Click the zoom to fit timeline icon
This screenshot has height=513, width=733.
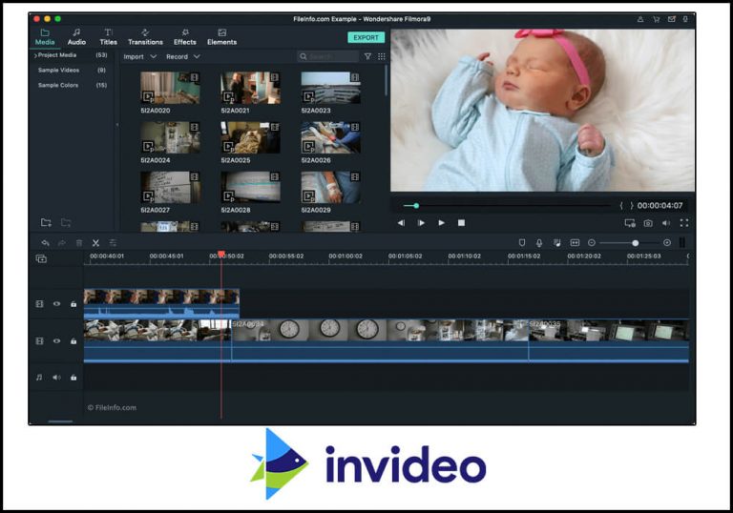(x=575, y=242)
